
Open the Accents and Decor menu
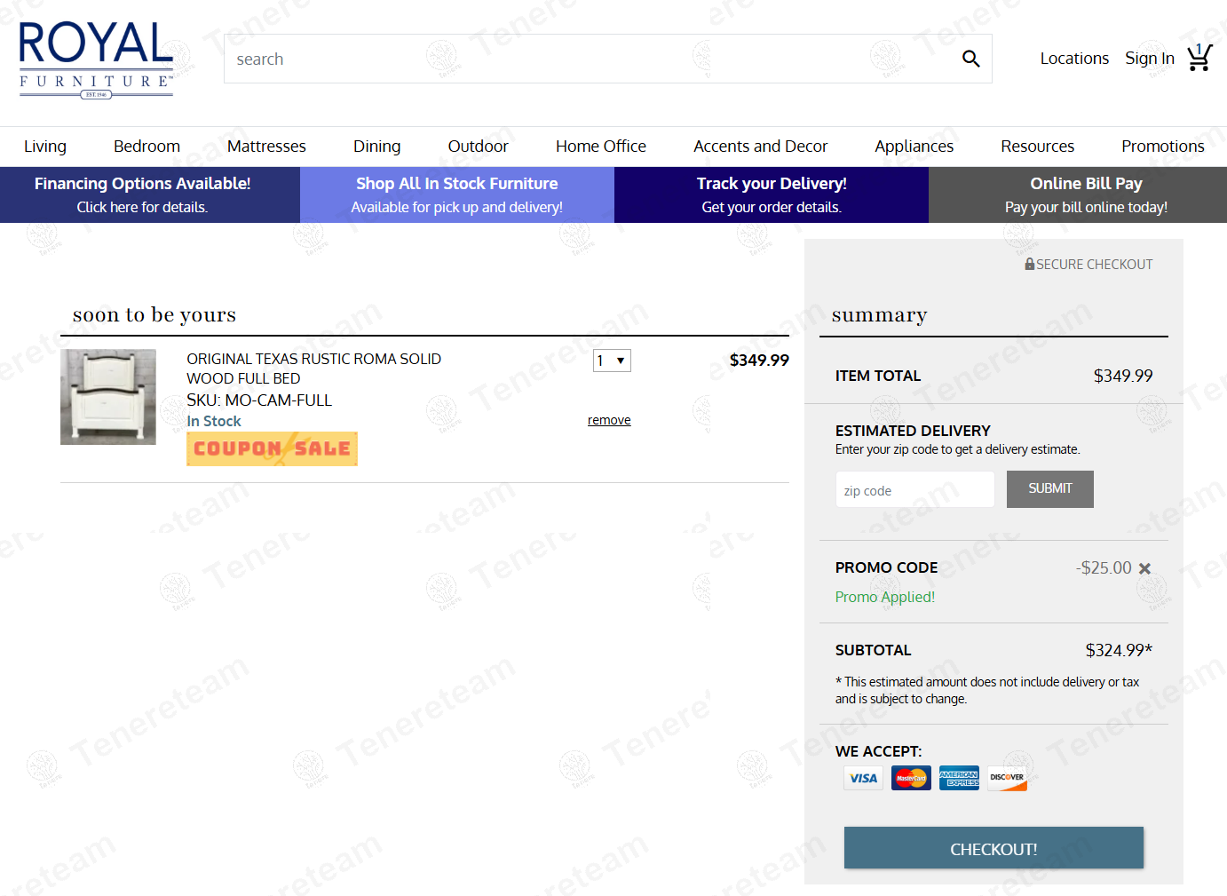(761, 147)
